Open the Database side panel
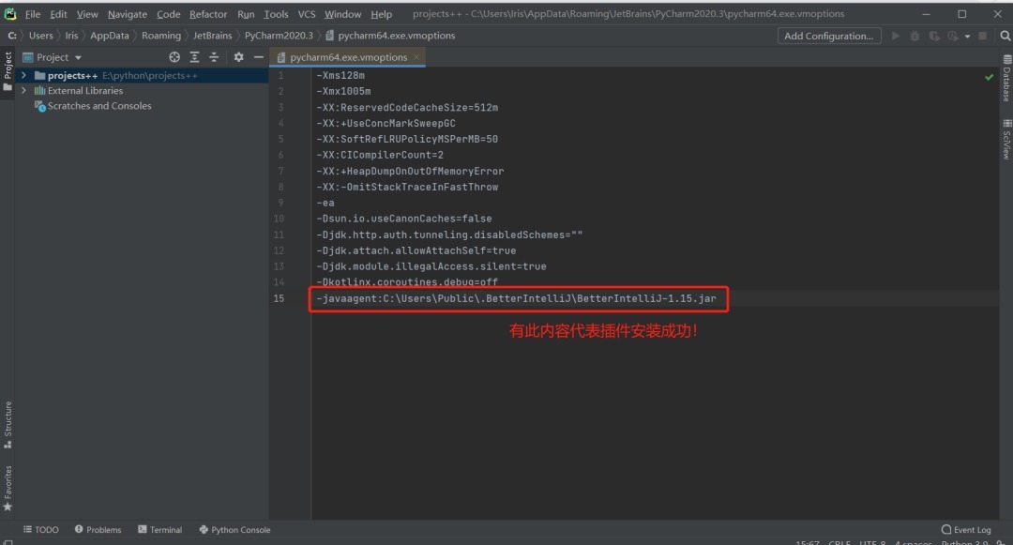Image resolution: width=1013 pixels, height=545 pixels. point(1005,73)
